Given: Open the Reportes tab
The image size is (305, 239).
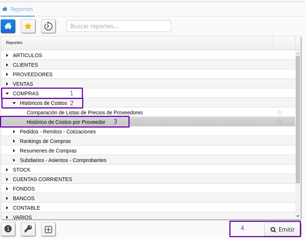Looking at the screenshot, I should point(18,9).
